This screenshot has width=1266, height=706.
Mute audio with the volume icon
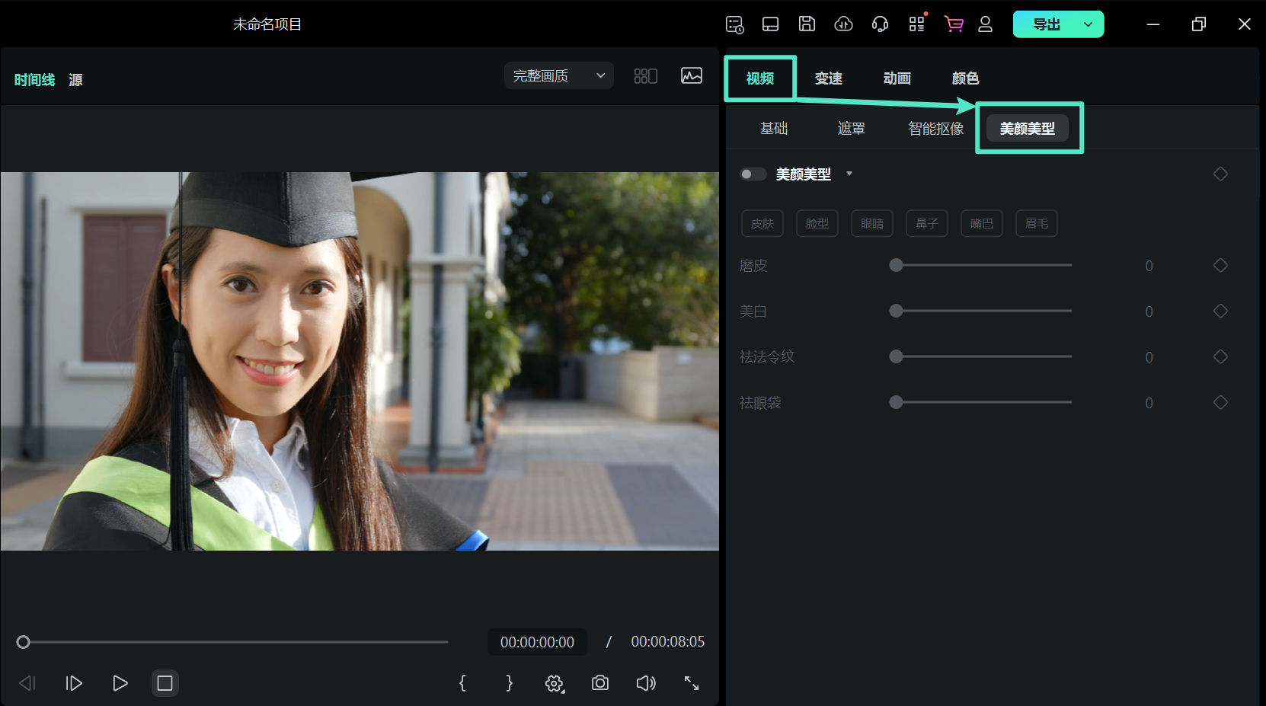coord(645,683)
